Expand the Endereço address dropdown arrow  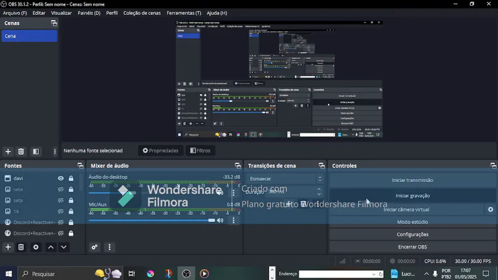(x=373, y=274)
